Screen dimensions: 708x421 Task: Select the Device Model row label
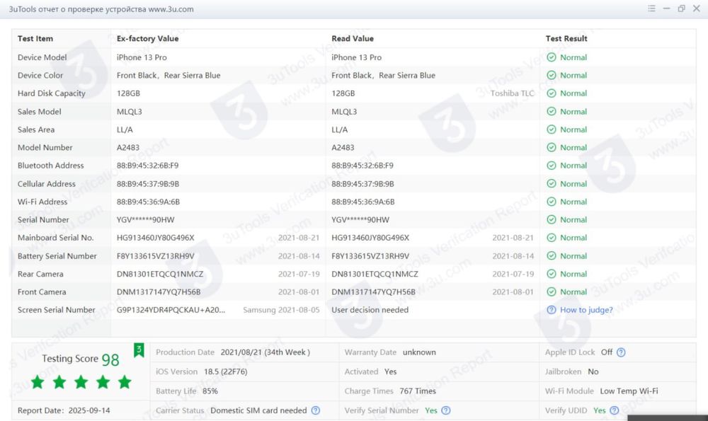coord(42,57)
